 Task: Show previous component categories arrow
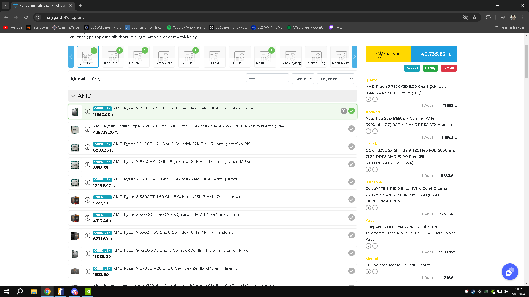[x=71, y=57]
